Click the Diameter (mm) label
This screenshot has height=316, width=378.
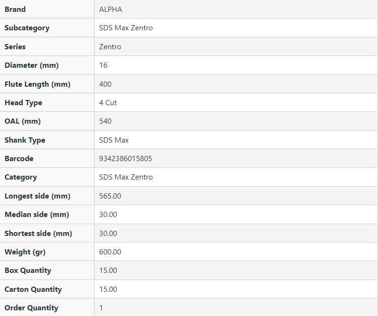coord(32,65)
